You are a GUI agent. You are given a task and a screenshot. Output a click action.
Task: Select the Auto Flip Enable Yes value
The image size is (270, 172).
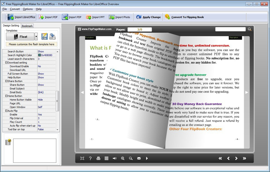[47, 115]
